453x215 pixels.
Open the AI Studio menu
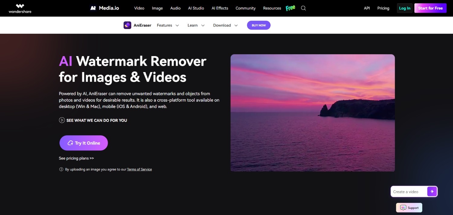pos(196,8)
